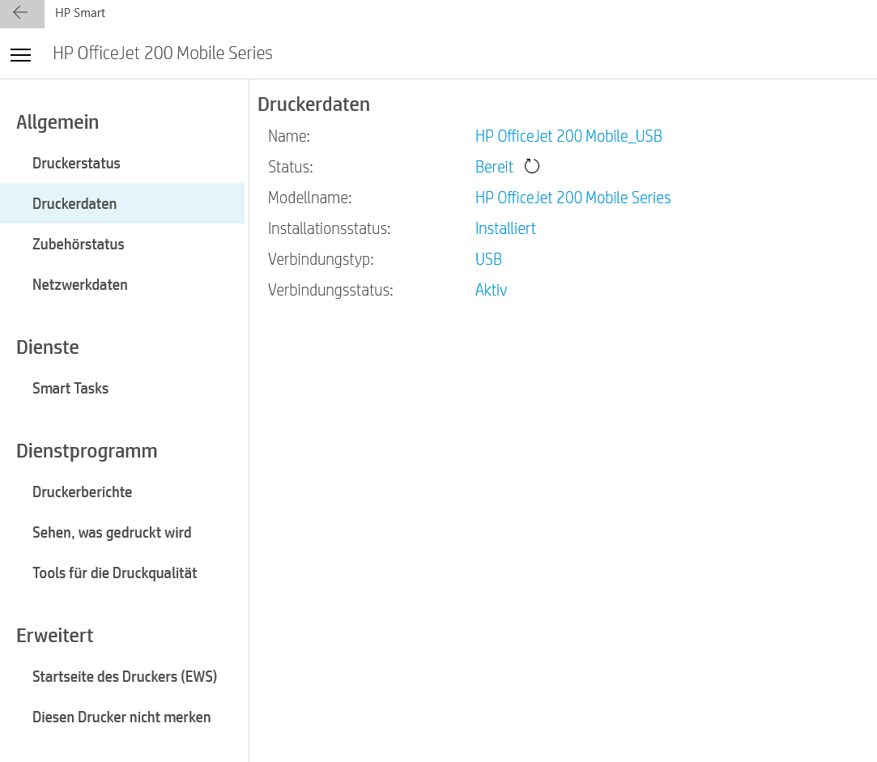Click the printer name HP OfficeJet 200 Mobile_USB
The height and width of the screenshot is (762, 877).
coord(568,136)
